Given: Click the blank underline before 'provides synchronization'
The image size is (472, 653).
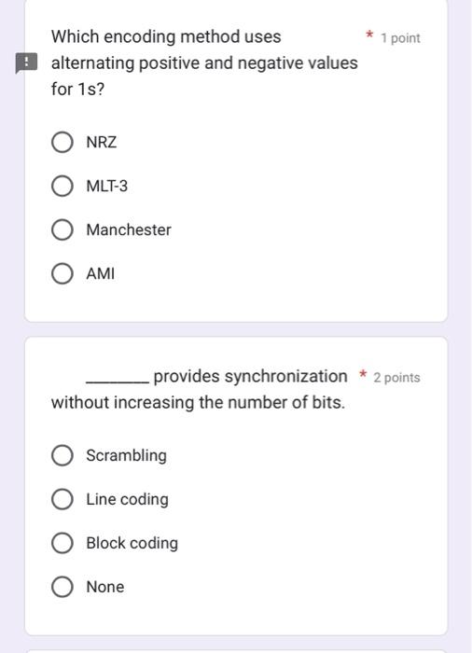Looking at the screenshot, I should 118,381.
